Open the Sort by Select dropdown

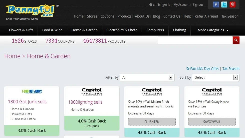tap(216, 78)
